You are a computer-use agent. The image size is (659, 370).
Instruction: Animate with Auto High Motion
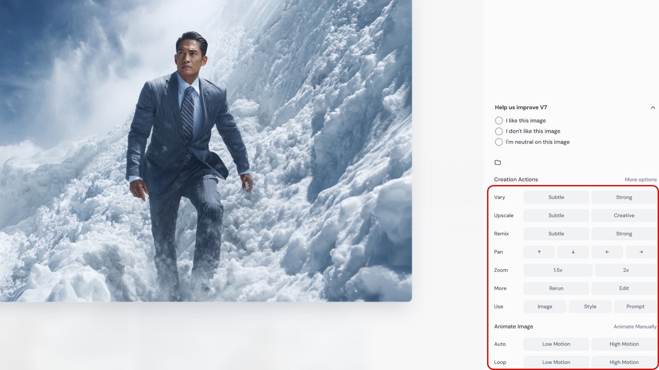tap(624, 344)
